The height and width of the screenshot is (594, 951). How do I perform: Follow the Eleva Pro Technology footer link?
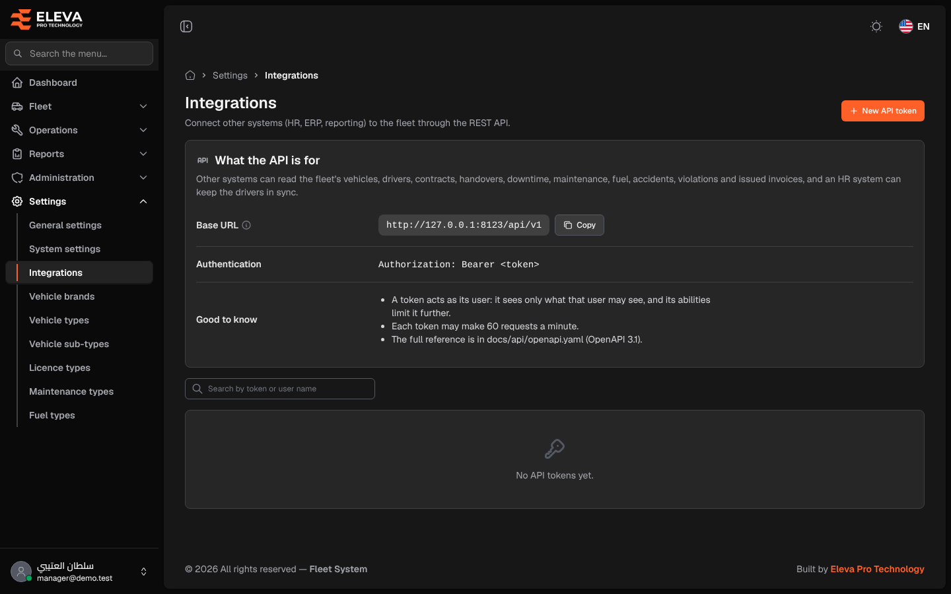pos(877,569)
